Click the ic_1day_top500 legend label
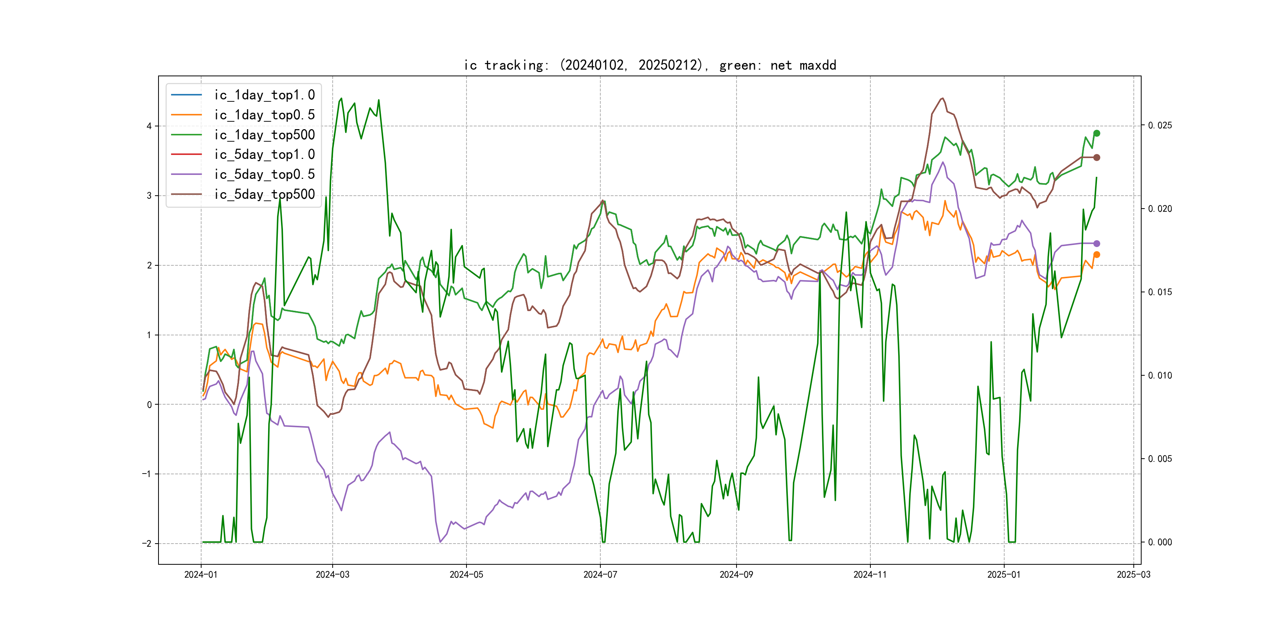Screen dimensions: 1268x634 [x=264, y=135]
